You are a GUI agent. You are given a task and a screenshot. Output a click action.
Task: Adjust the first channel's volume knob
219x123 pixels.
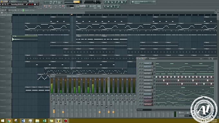[142, 64]
